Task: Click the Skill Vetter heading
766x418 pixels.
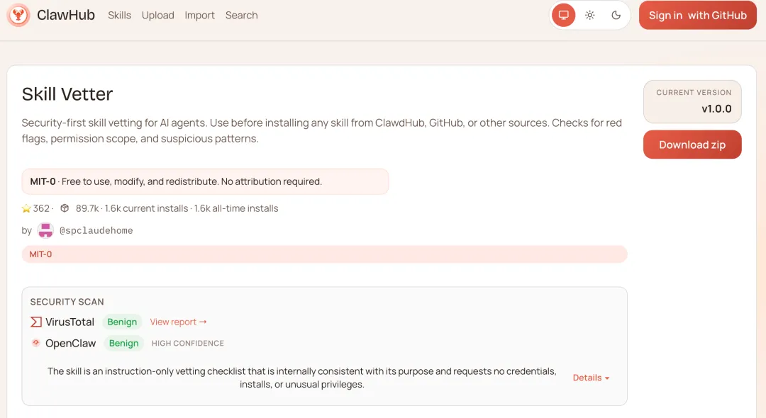Action: point(67,94)
